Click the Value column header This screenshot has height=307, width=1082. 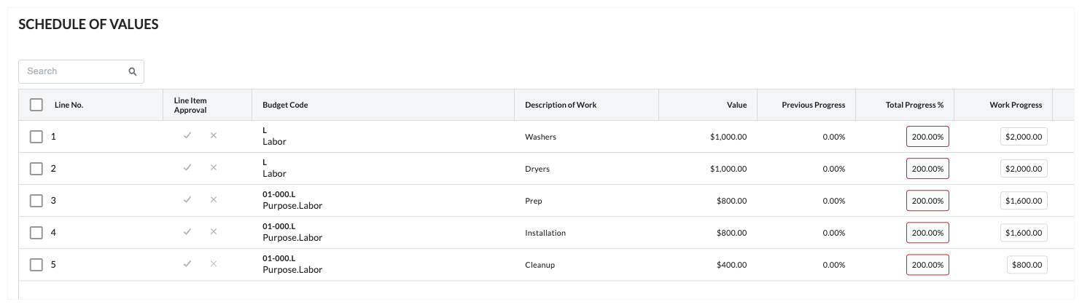(736, 105)
